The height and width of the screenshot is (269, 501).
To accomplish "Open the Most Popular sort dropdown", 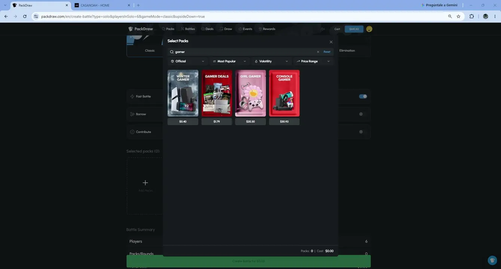I will [x=230, y=61].
